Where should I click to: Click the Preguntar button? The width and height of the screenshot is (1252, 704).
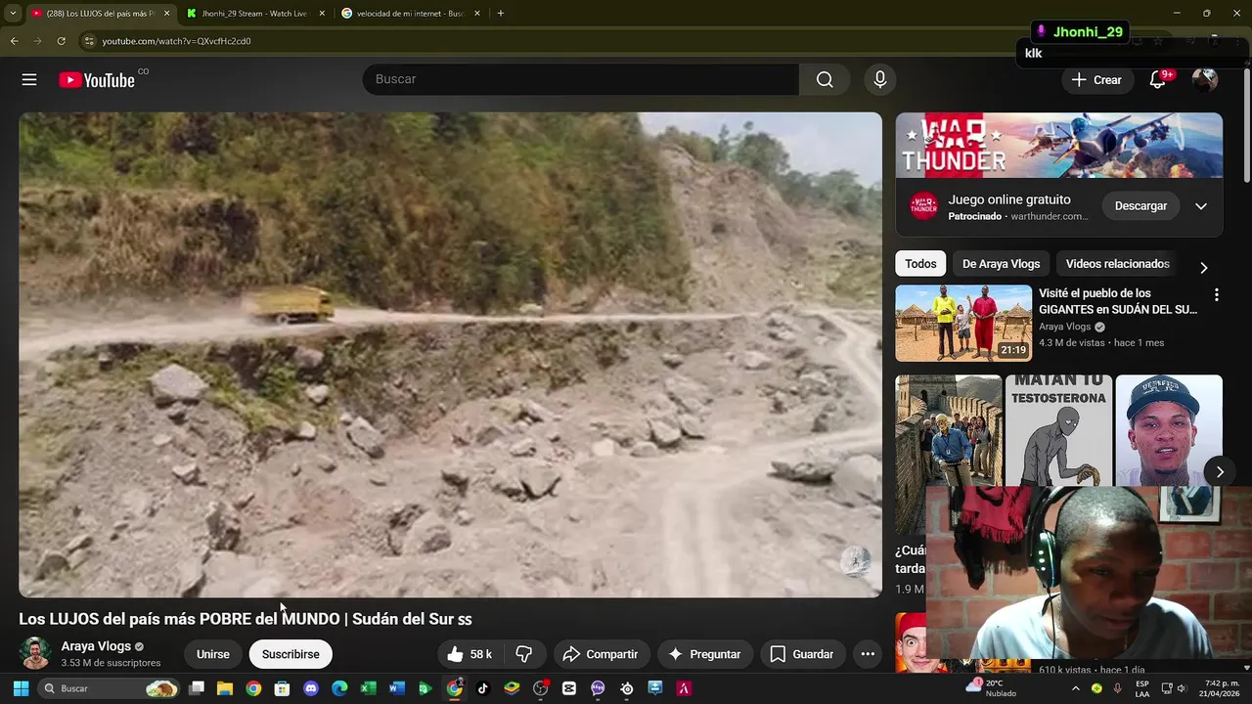704,654
